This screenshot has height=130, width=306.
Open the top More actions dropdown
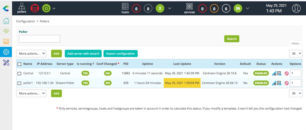pyautogui.click(x=31, y=54)
